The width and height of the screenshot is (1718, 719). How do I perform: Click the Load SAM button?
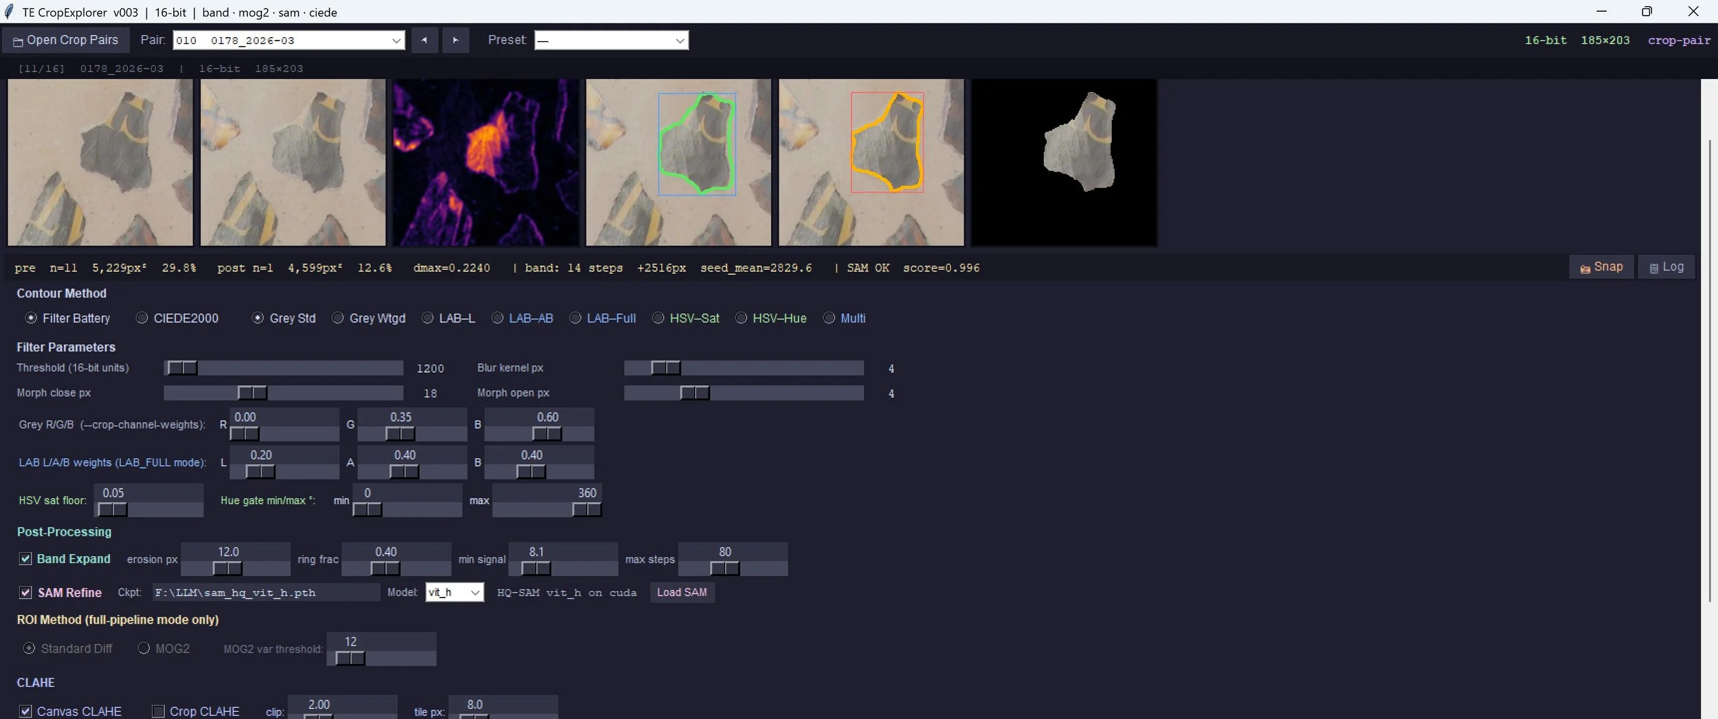point(682,592)
